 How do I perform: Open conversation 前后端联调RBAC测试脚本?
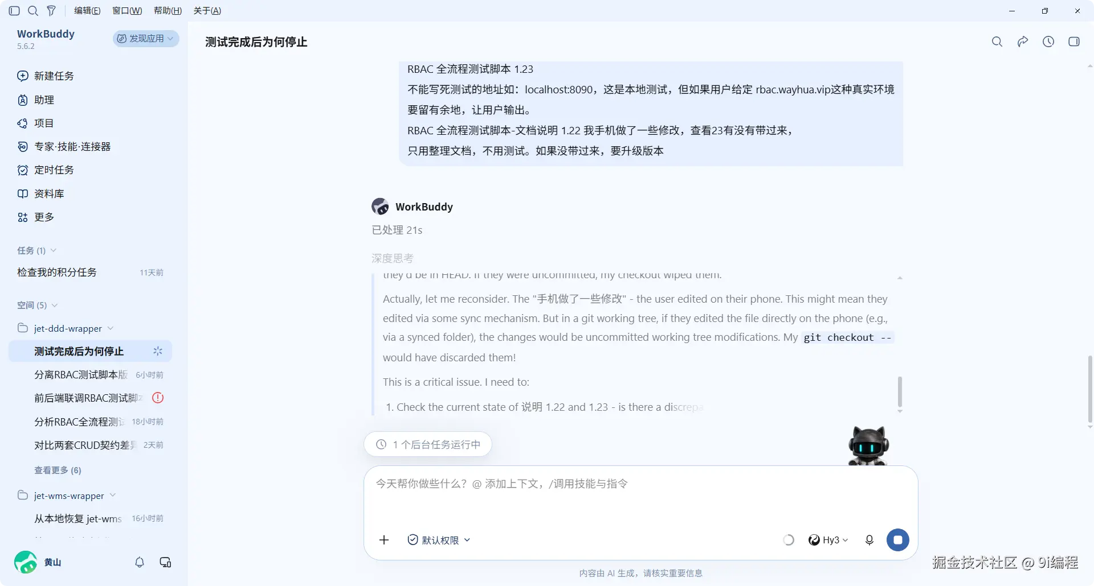tap(90, 398)
